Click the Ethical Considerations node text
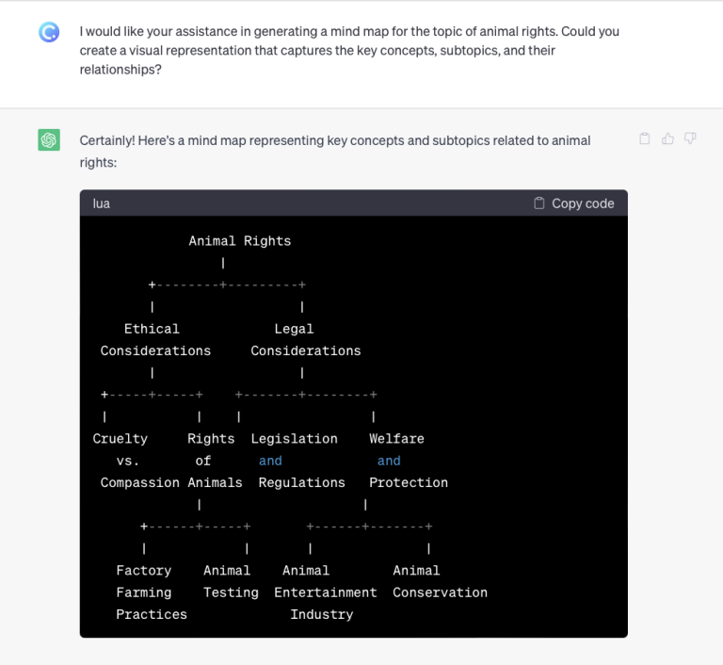Image resolution: width=723 pixels, height=665 pixels. 154,340
